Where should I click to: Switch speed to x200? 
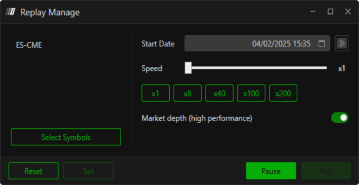(x=283, y=93)
